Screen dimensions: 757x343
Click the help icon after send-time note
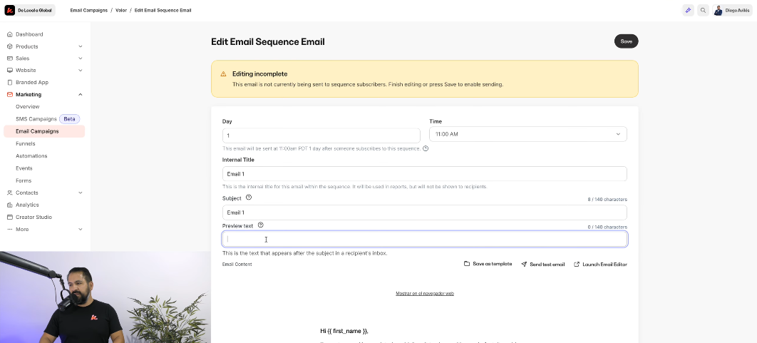click(426, 148)
